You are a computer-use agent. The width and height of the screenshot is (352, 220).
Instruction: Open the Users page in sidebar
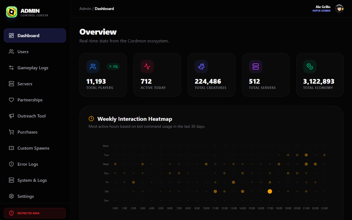click(23, 52)
